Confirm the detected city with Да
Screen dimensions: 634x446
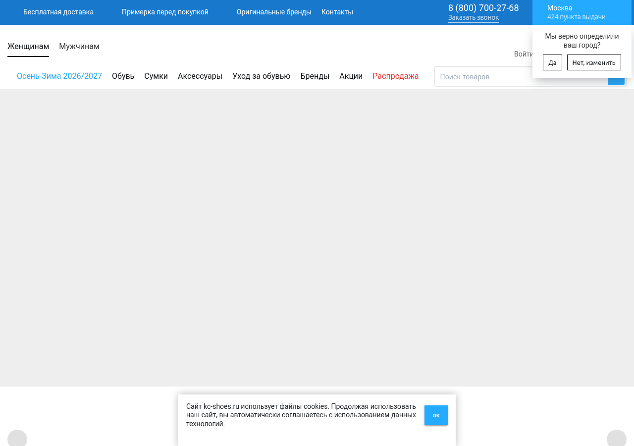pyautogui.click(x=552, y=62)
